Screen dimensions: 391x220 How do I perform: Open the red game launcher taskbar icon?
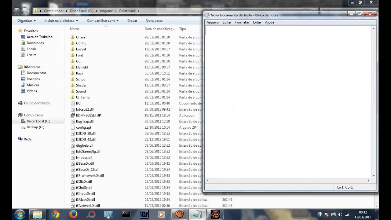pos(215,215)
